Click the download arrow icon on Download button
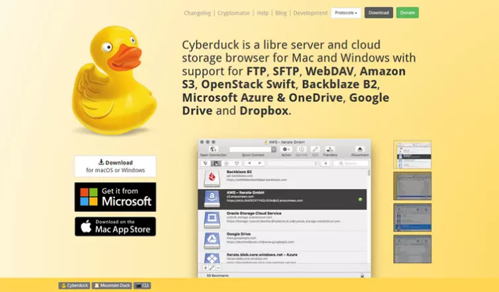The image size is (499, 292). coord(101,163)
